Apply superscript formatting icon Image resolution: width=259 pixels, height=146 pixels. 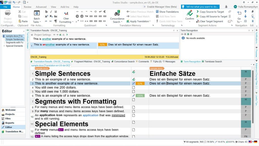[47, 16]
